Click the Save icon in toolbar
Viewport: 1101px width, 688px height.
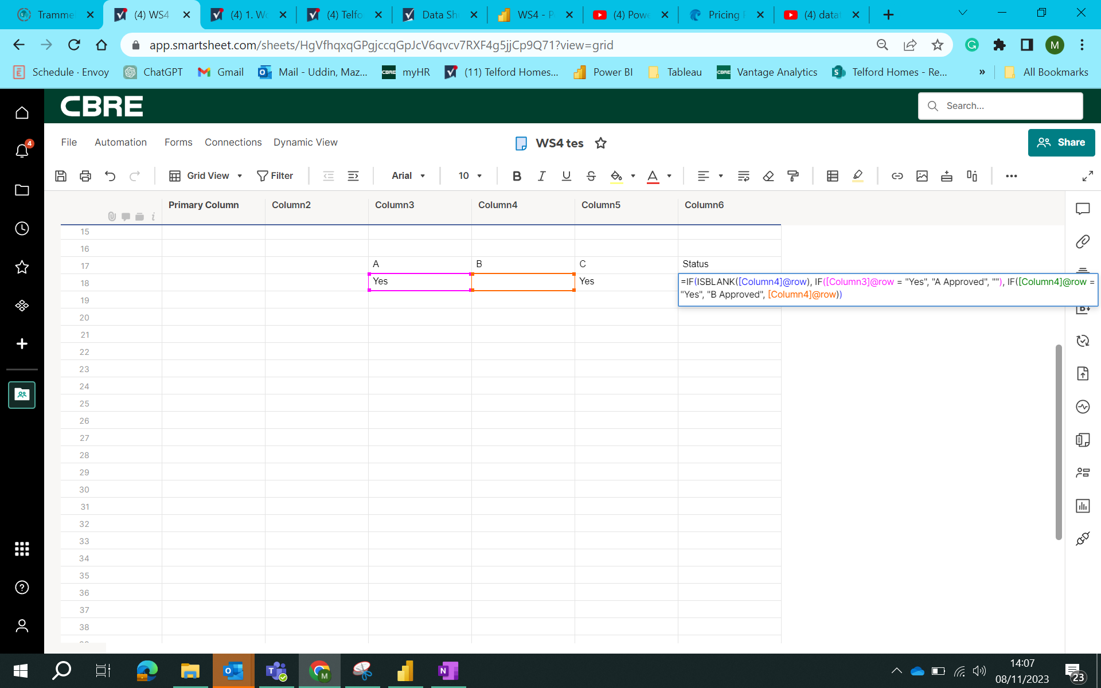click(61, 176)
